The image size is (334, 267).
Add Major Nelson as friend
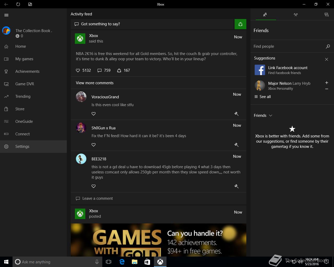click(326, 83)
